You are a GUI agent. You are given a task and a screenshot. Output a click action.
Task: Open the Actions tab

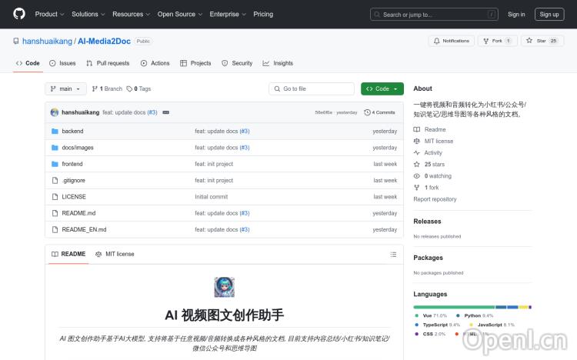pos(155,63)
